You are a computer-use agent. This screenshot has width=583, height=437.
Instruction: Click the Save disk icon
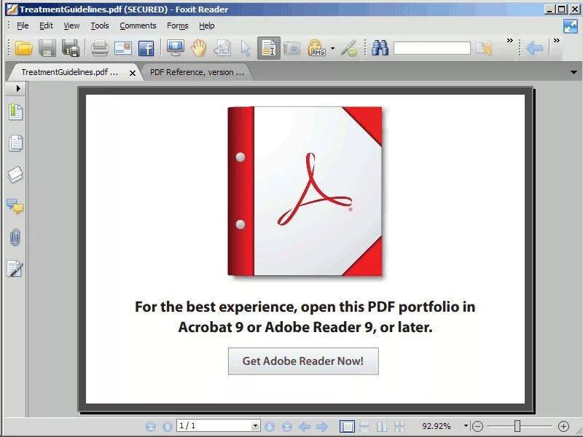click(47, 48)
